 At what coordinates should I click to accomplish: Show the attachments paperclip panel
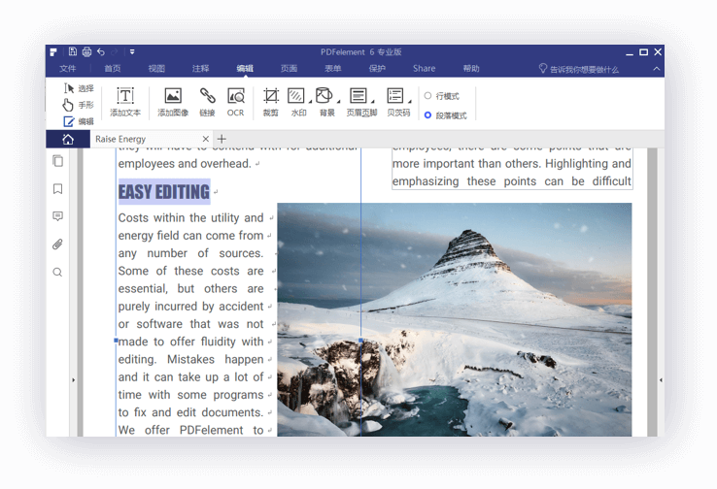(57, 244)
